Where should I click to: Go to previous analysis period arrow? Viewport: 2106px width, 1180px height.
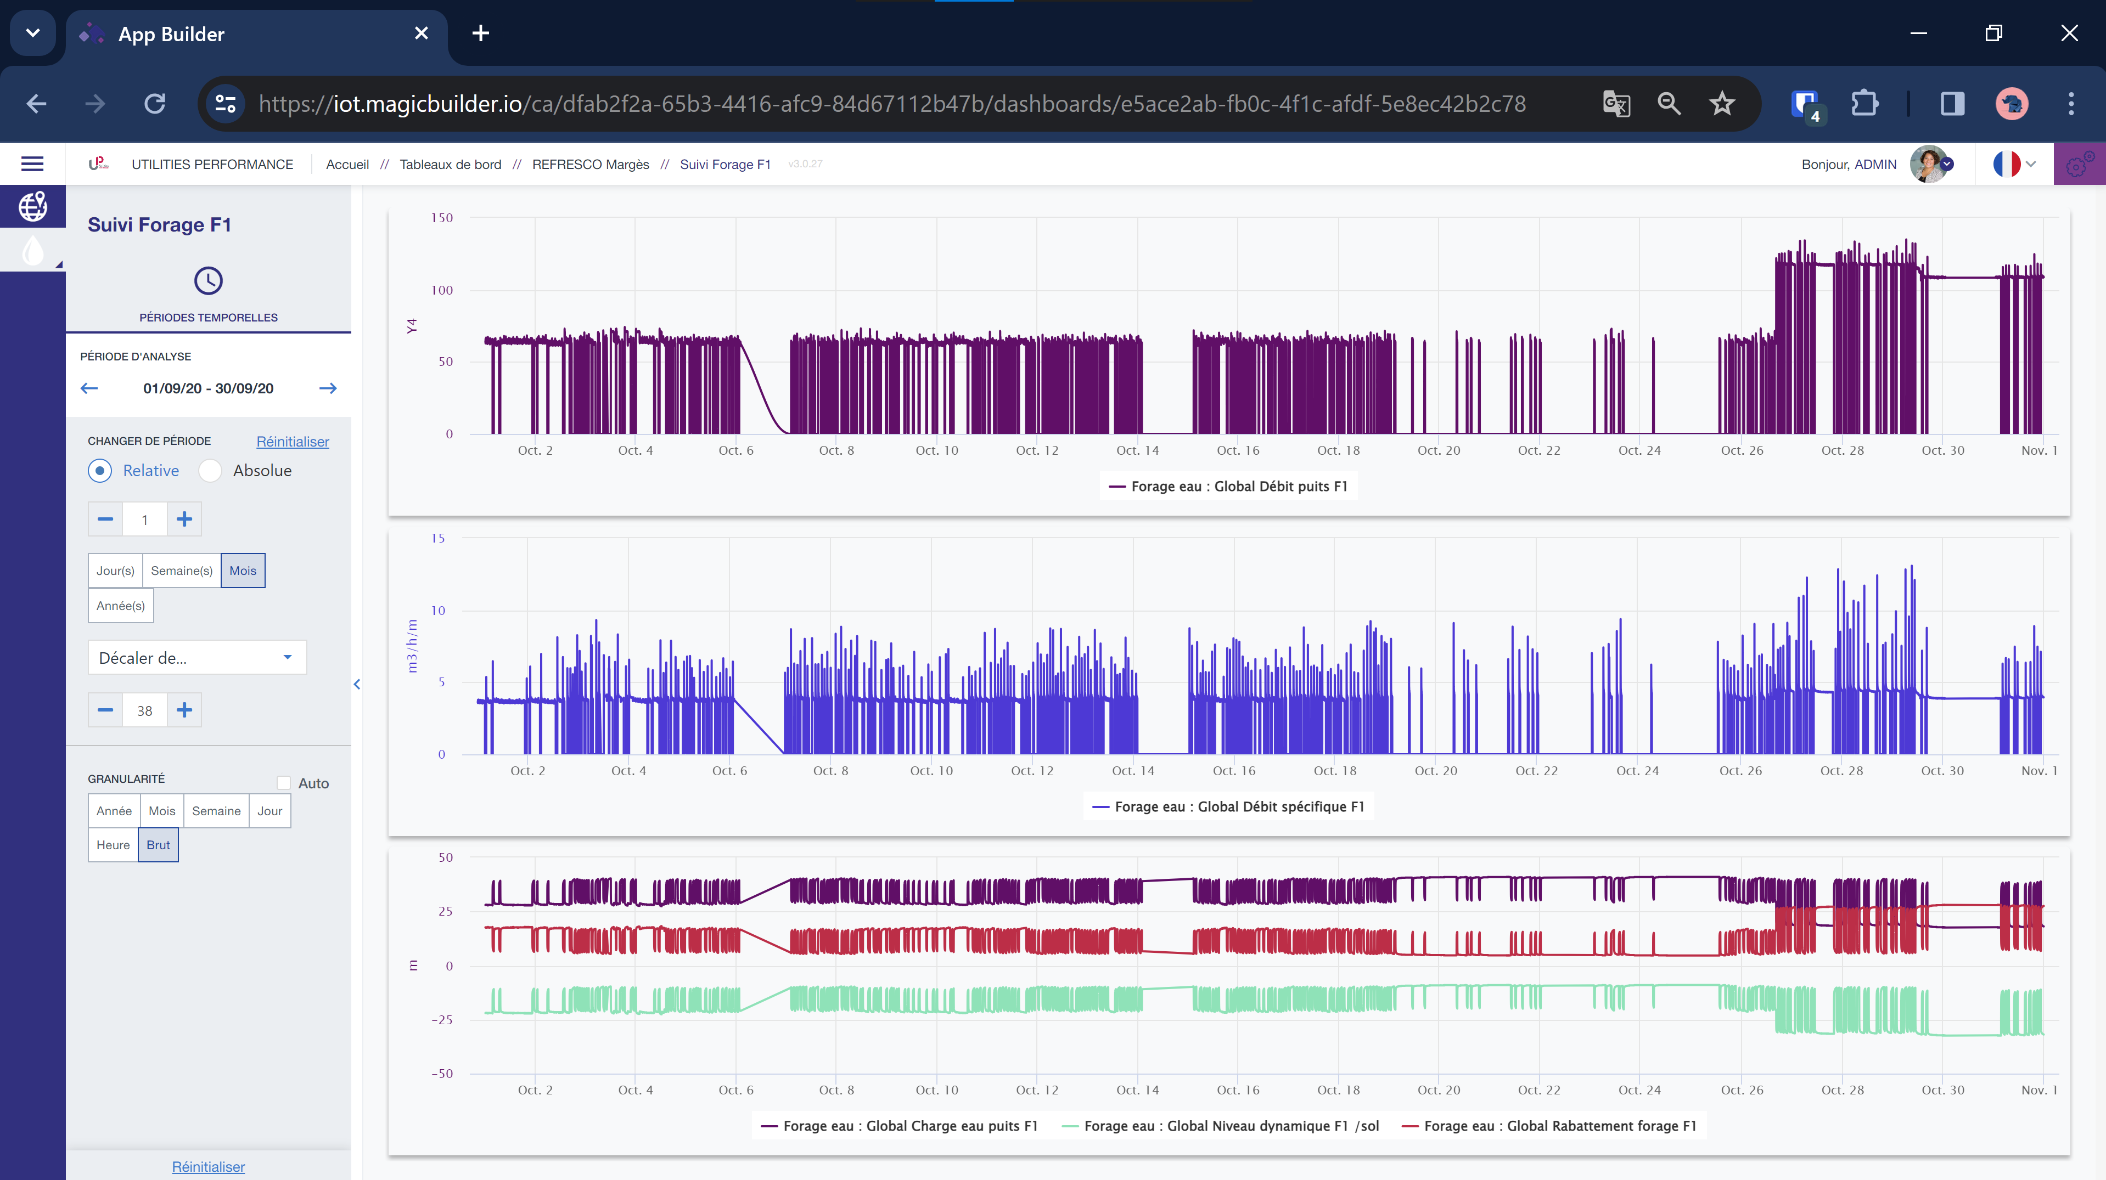tap(89, 388)
